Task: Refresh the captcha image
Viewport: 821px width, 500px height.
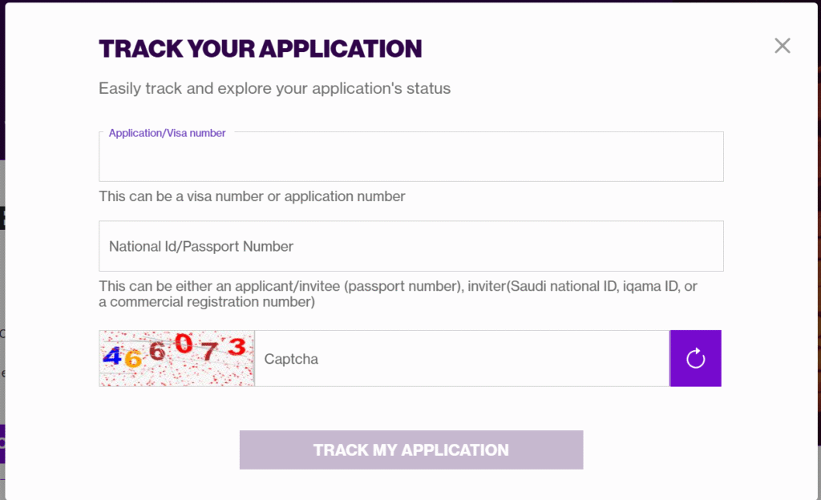Action: click(695, 358)
